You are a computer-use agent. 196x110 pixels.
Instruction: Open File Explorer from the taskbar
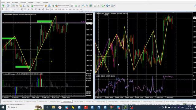click(x=53, y=107)
